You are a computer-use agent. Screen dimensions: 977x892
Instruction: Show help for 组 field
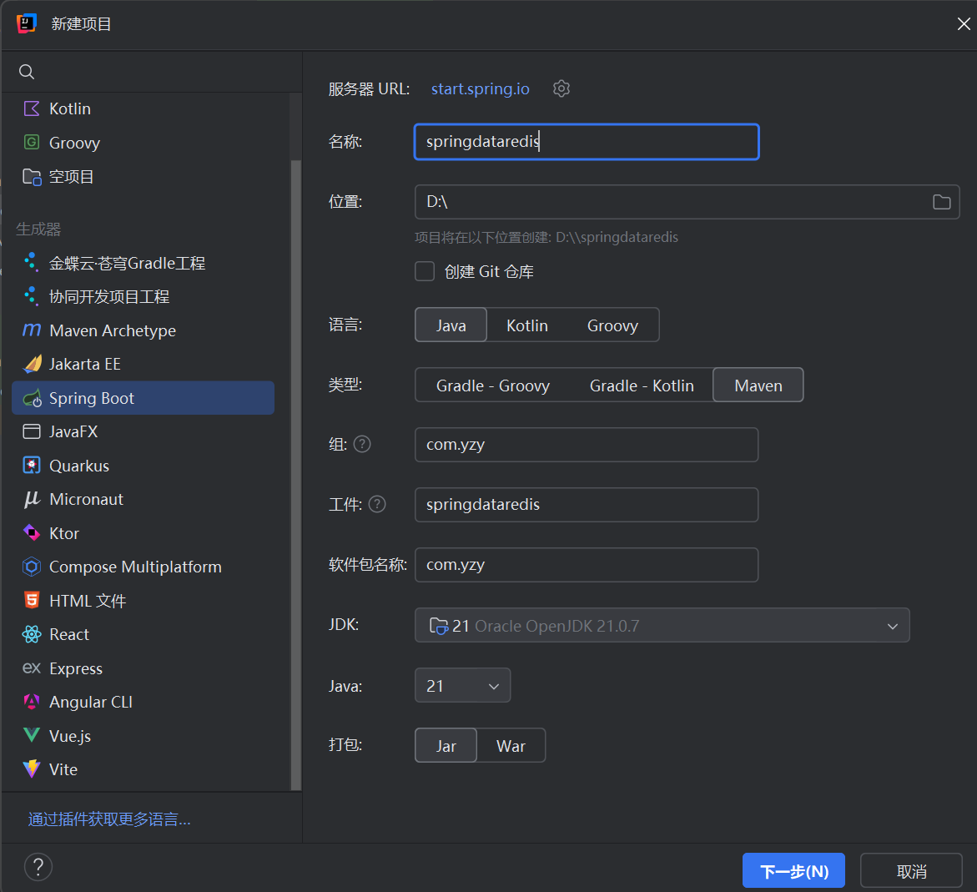pos(362,444)
